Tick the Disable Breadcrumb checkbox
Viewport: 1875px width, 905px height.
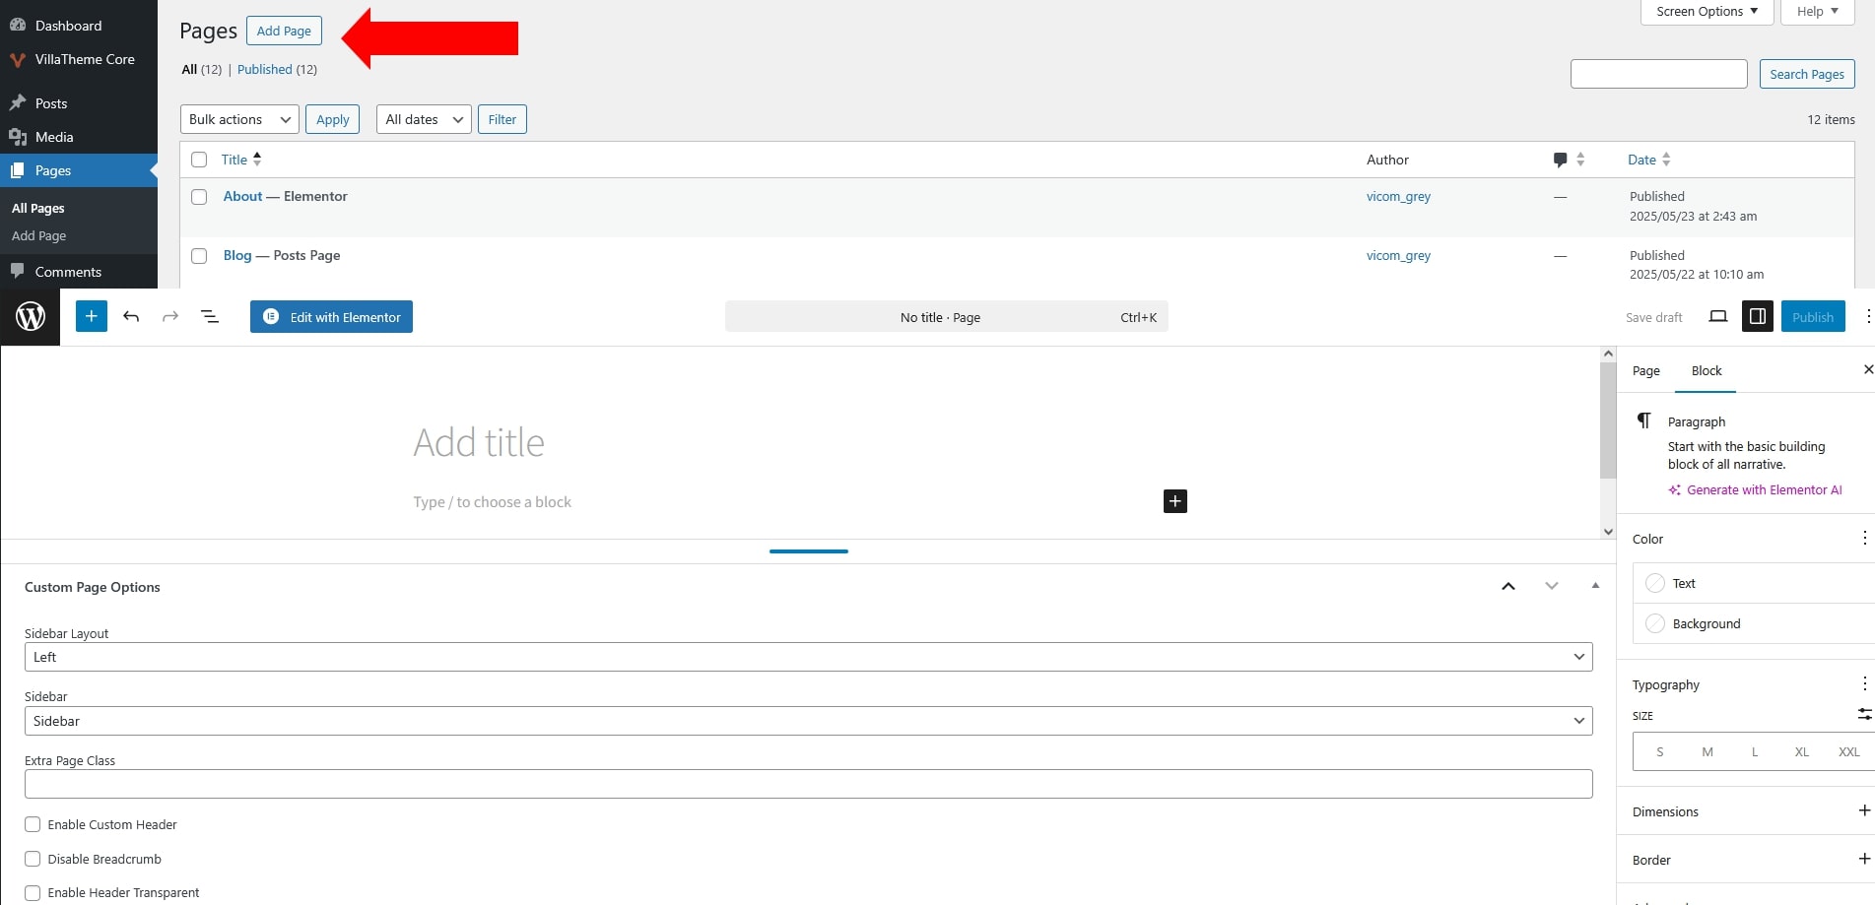(33, 859)
